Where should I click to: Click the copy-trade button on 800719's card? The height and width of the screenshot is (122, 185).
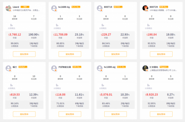(x=115, y=54)
